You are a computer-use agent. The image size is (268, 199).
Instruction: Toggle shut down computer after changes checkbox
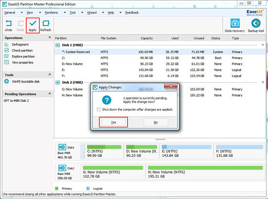98,110
